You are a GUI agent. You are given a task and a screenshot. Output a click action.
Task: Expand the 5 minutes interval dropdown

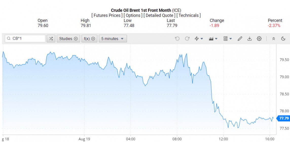coord(113,39)
